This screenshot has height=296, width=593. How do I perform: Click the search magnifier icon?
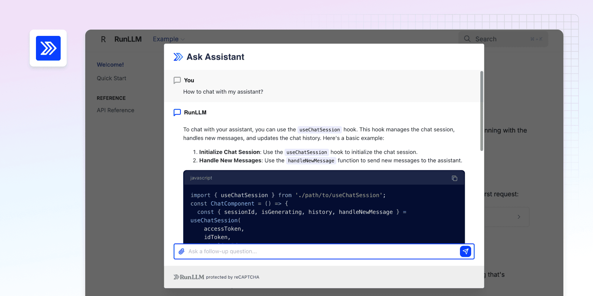click(x=467, y=39)
